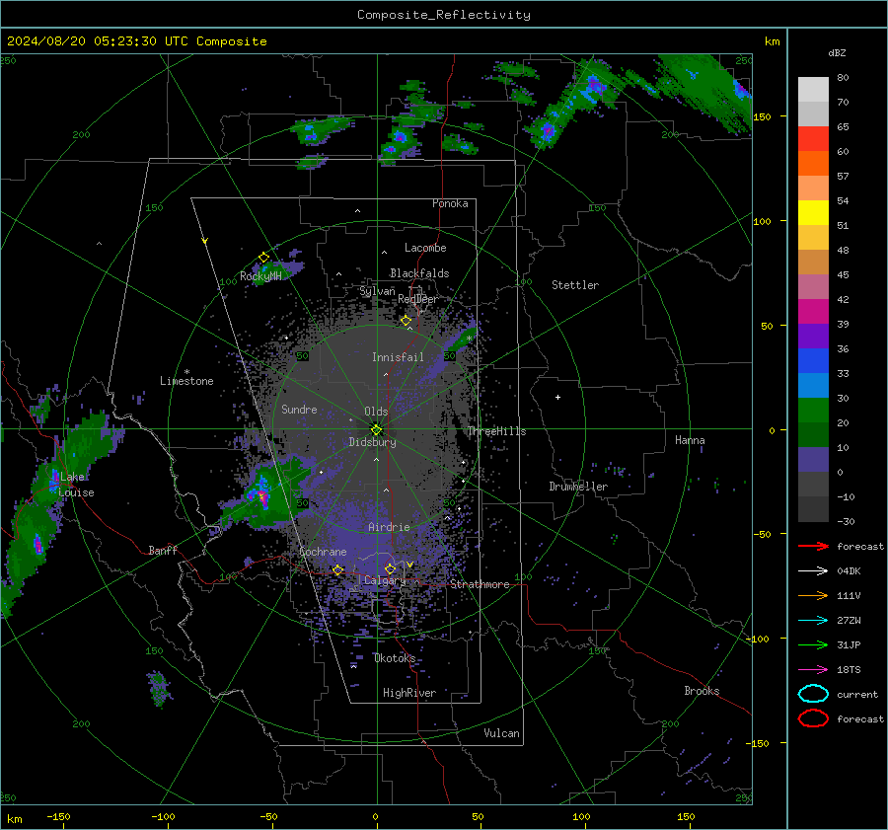Image resolution: width=888 pixels, height=830 pixels.
Task: Click the Calgary city label
Action: click(x=385, y=580)
